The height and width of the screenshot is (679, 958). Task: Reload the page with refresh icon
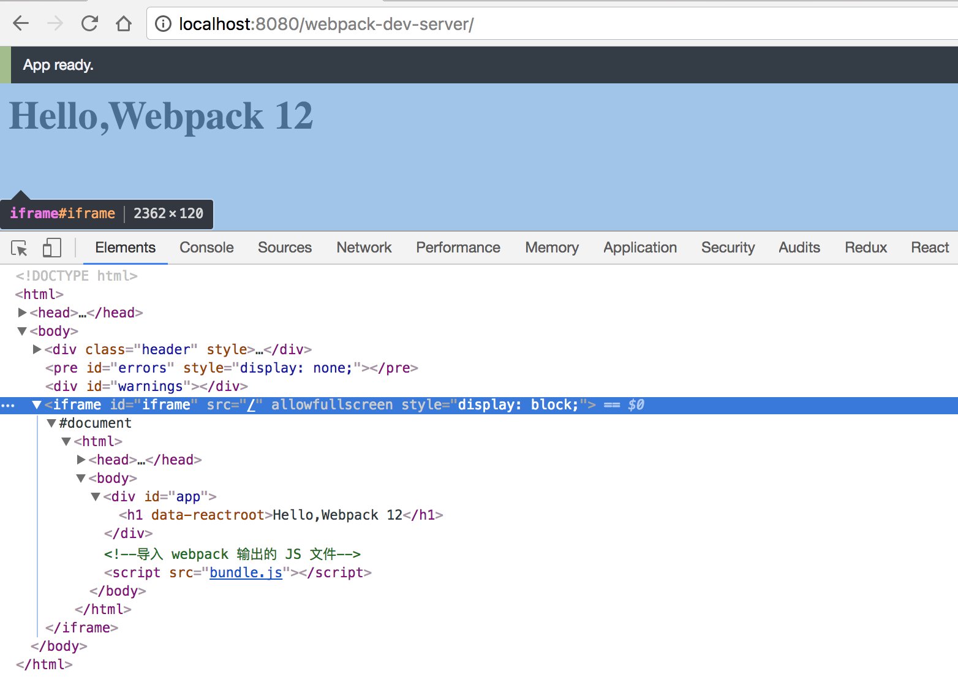click(89, 24)
